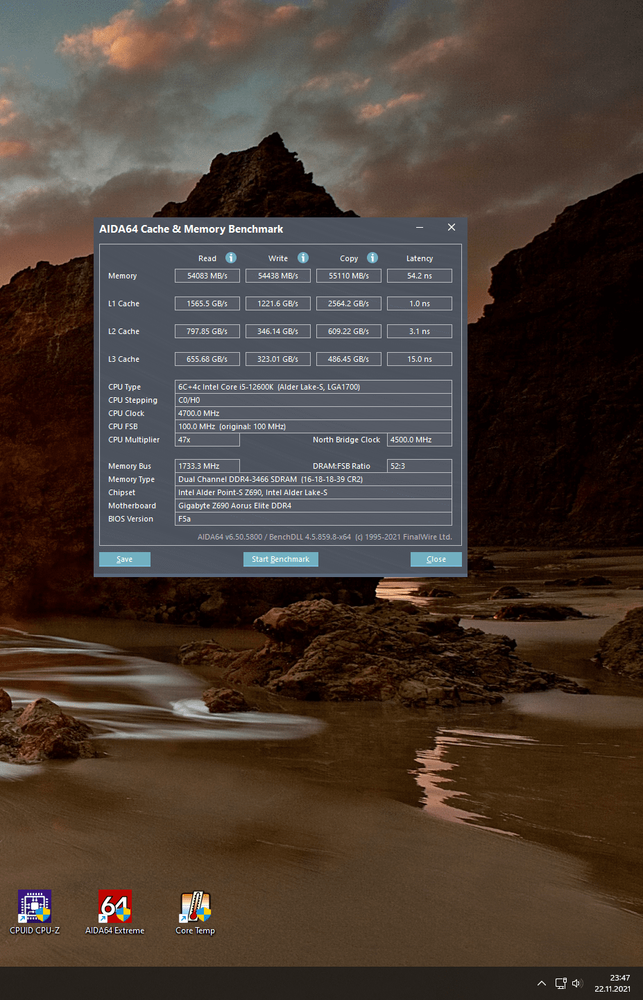The width and height of the screenshot is (643, 1000).
Task: Click the Close button in AIDA64
Action: [436, 559]
